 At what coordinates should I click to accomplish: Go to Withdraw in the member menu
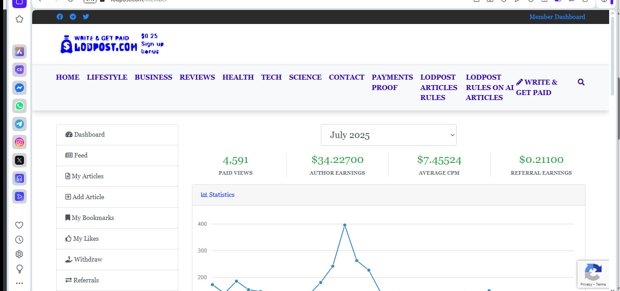[117, 260]
